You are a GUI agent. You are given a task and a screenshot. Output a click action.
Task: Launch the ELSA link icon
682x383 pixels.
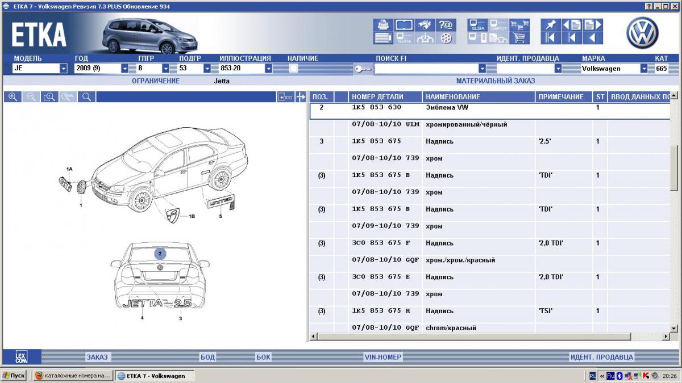(478, 25)
